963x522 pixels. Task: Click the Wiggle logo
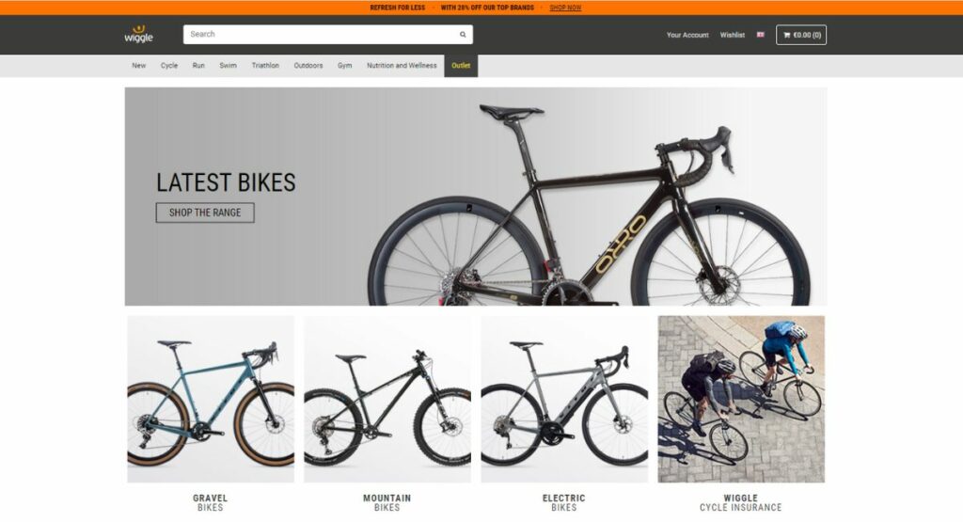139,34
